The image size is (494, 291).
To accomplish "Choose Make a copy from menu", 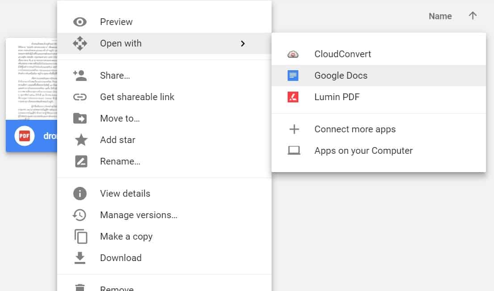I will (126, 236).
